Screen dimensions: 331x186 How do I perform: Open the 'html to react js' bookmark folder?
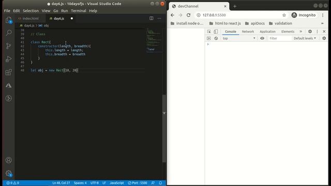tap(225, 23)
